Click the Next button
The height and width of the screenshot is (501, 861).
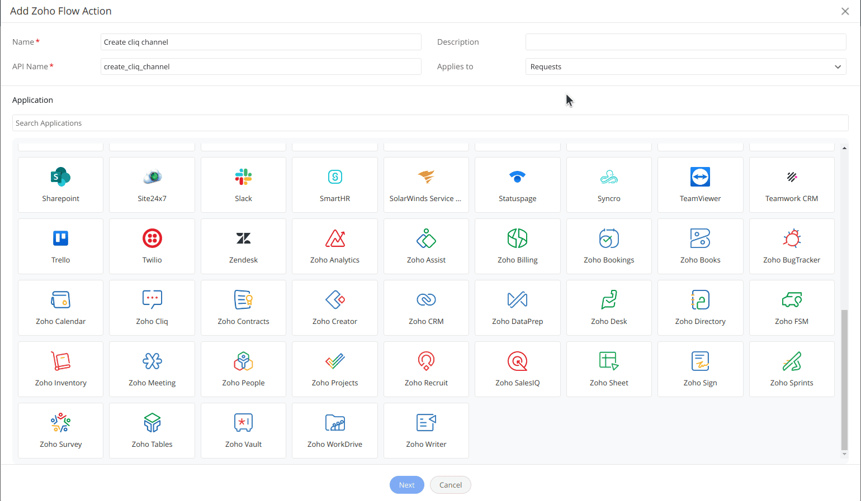[407, 485]
